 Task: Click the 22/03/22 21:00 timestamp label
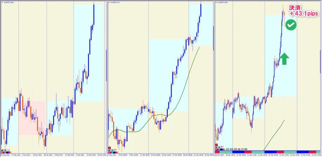point(237,149)
